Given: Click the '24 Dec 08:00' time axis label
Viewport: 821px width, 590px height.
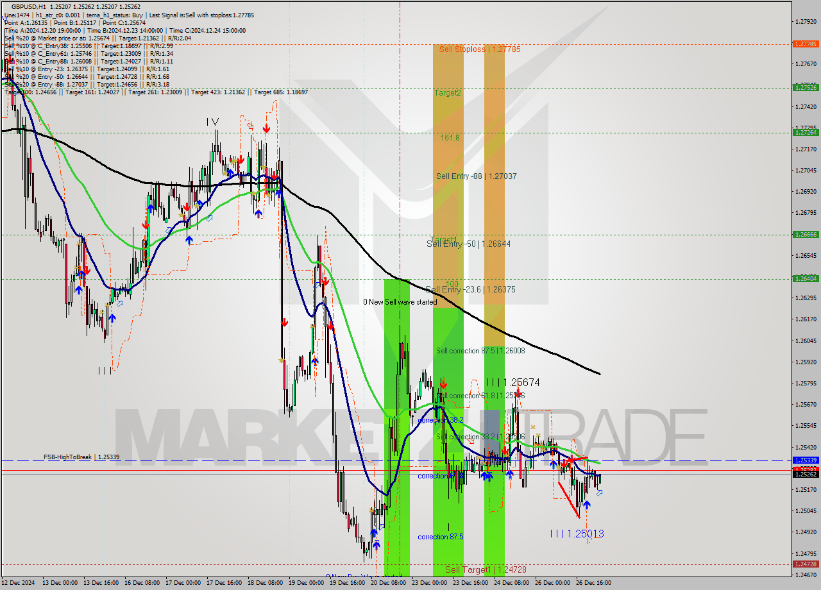Looking at the screenshot, I should point(511,583).
